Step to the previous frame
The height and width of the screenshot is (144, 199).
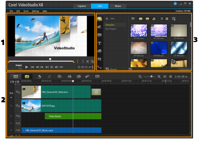click(x=37, y=67)
